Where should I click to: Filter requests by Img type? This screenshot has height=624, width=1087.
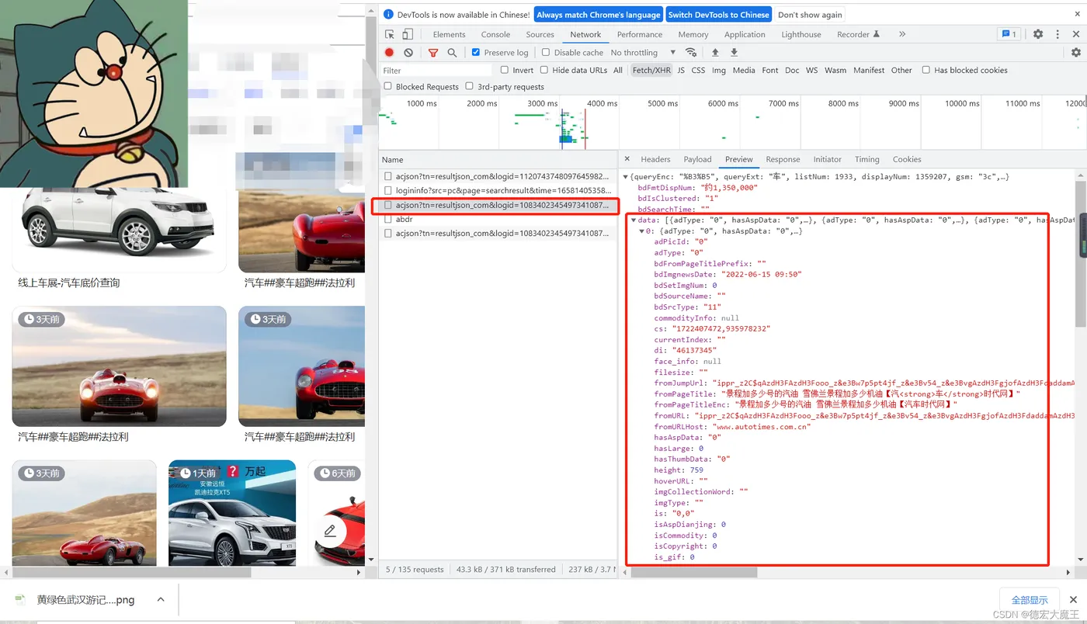pyautogui.click(x=719, y=70)
